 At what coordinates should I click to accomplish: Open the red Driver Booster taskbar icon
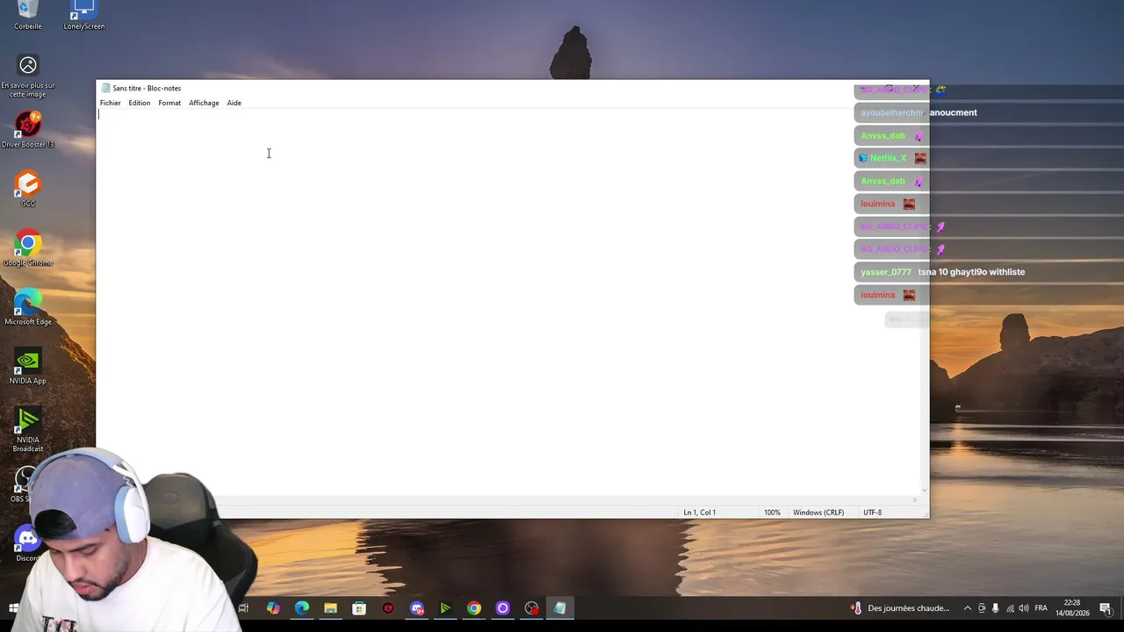click(x=388, y=608)
